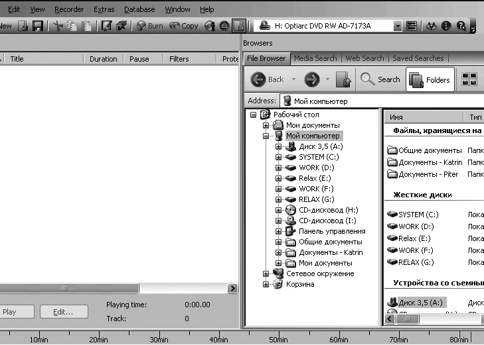Expand the Сетевое окружение tree node
484x345 pixels.
click(x=266, y=273)
